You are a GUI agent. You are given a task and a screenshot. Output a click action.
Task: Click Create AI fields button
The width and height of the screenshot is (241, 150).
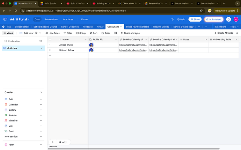[224, 33]
